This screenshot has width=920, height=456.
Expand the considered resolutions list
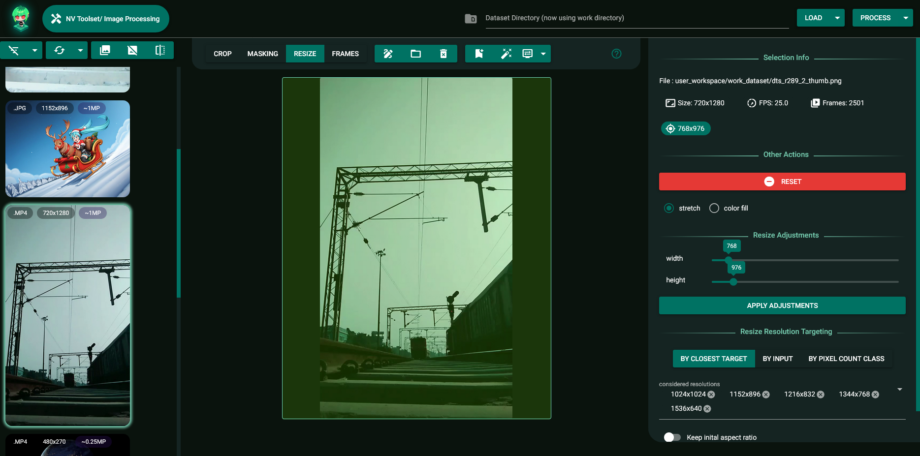(899, 389)
